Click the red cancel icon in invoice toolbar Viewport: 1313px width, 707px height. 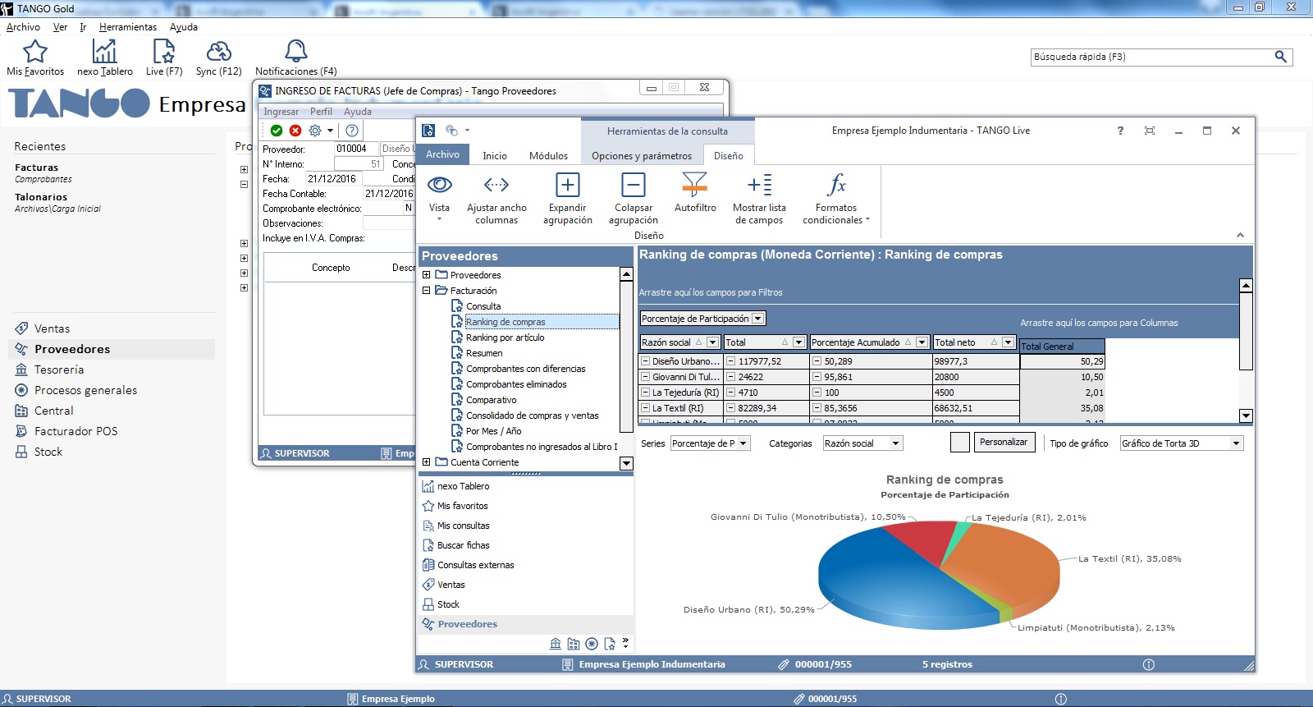295,131
